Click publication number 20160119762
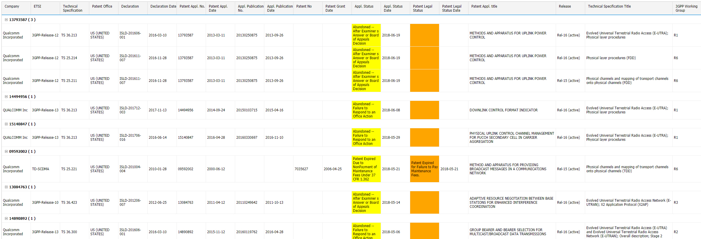This screenshot has width=701, height=239. point(247,232)
